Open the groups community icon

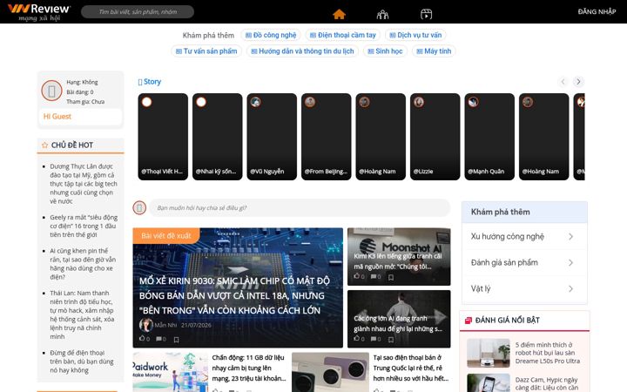pyautogui.click(x=382, y=15)
